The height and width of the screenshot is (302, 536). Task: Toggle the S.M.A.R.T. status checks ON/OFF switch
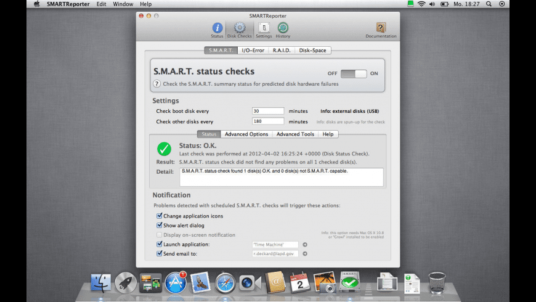coord(354,73)
